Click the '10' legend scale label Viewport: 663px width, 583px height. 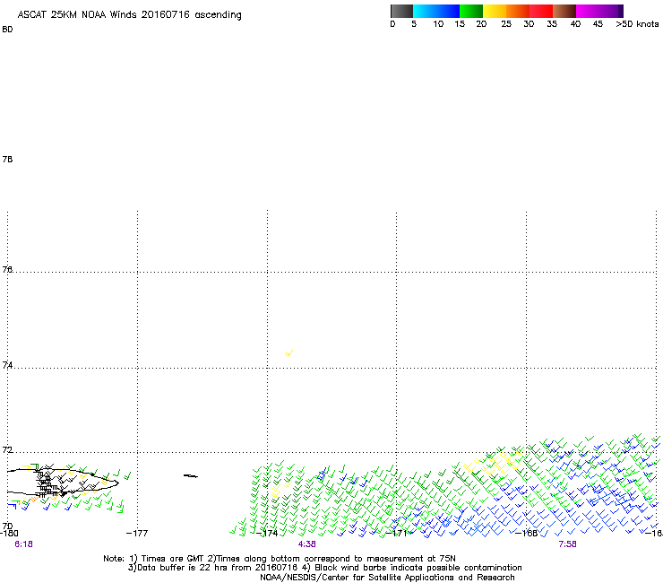[438, 24]
